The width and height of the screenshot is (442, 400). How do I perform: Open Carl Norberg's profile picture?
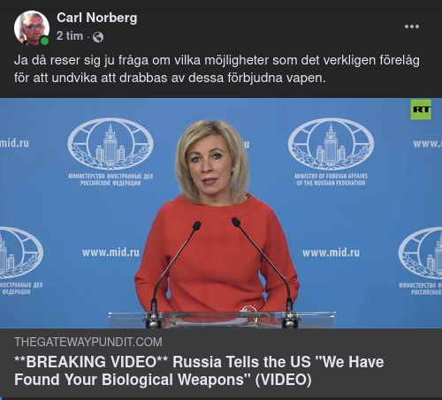(x=32, y=28)
